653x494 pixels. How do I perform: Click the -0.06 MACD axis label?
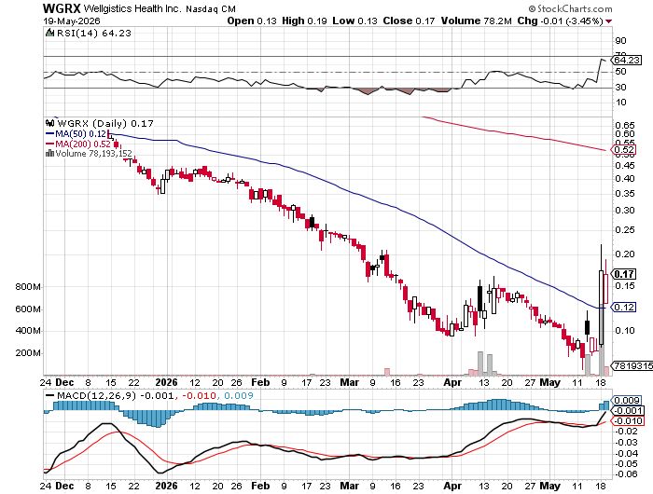point(626,473)
